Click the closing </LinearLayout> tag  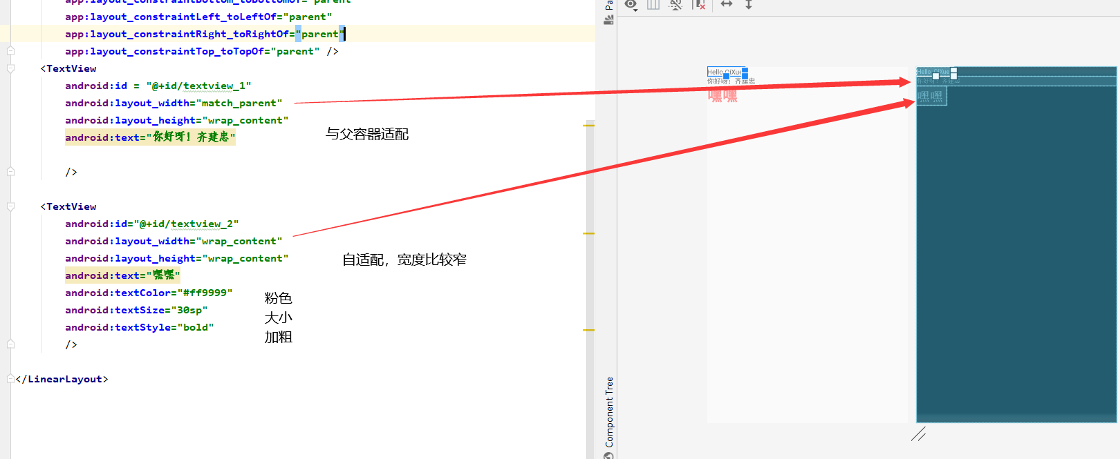62,379
